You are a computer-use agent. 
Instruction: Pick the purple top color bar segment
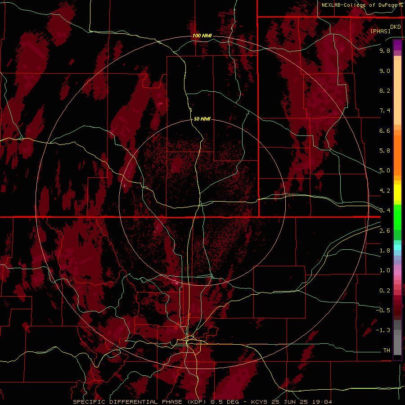(x=397, y=45)
